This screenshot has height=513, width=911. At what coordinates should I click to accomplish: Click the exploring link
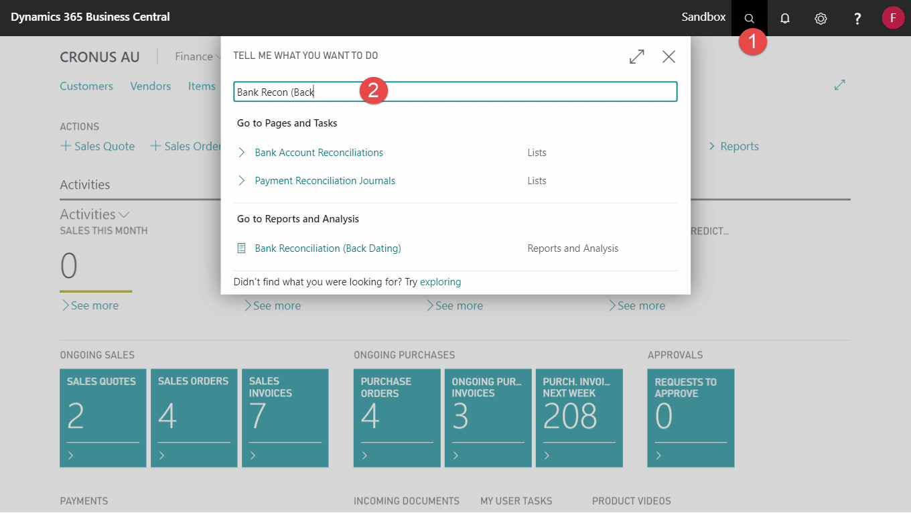[x=440, y=282]
